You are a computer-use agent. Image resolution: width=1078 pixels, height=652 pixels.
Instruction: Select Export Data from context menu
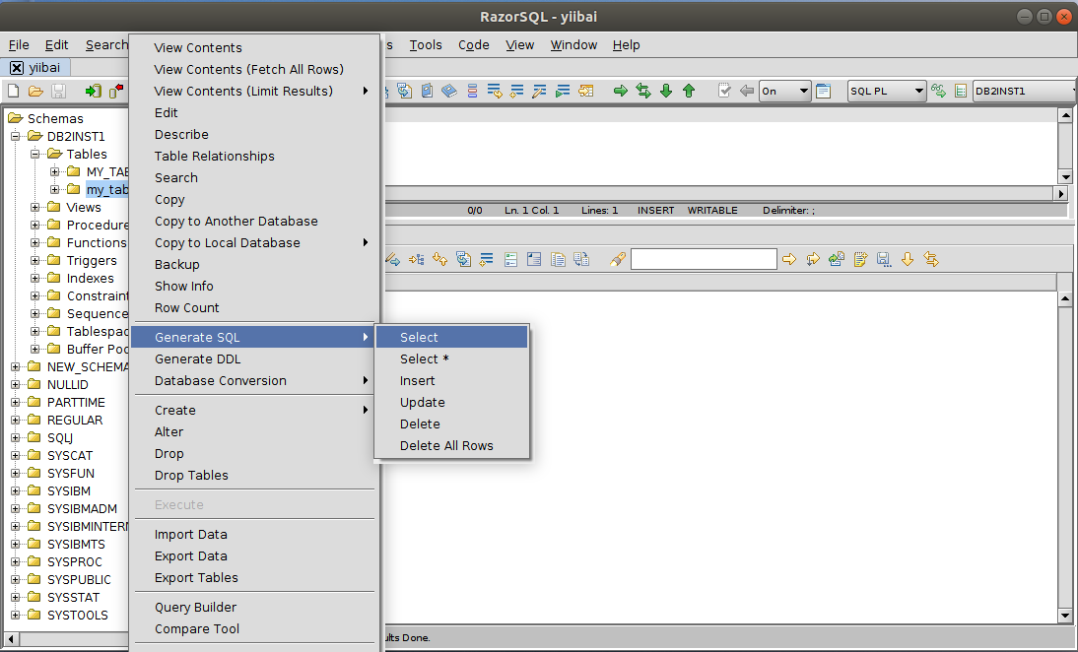(x=190, y=555)
